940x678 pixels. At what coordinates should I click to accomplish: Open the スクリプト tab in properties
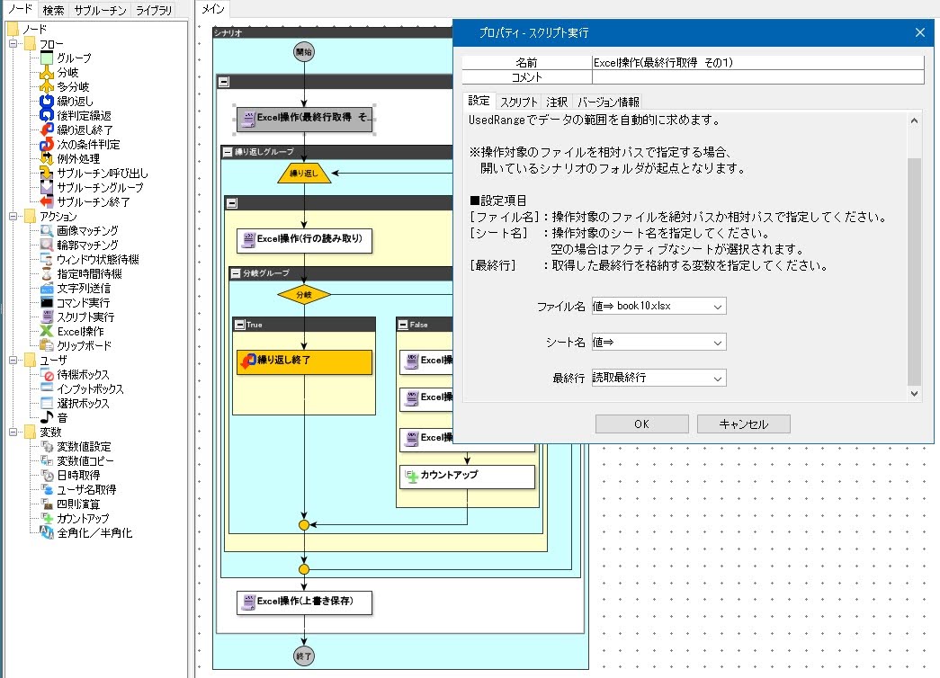click(x=519, y=102)
